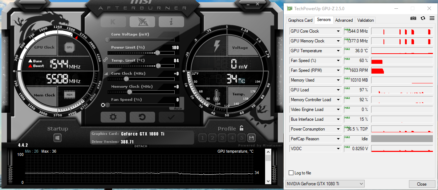Select the Sensors tab in GPU-Z
Screen dimensions: 438x190
(x=324, y=20)
